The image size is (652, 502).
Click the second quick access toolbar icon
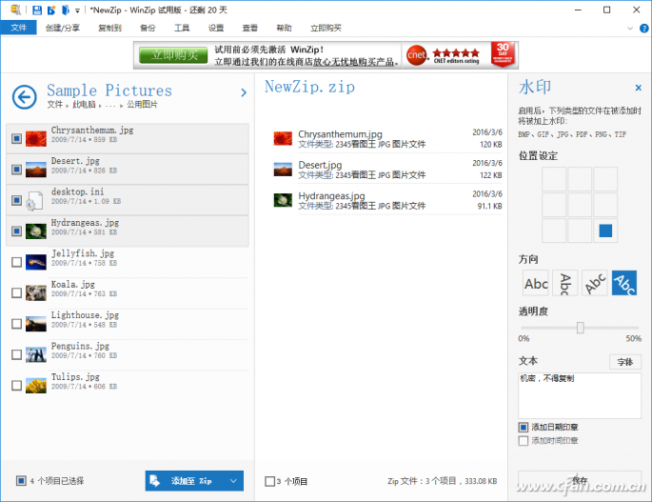(51, 10)
